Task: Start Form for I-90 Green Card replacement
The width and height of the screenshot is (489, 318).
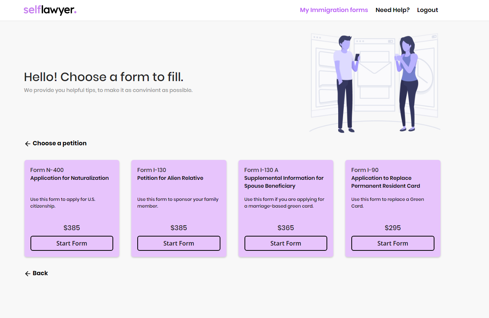Action: coord(393,243)
